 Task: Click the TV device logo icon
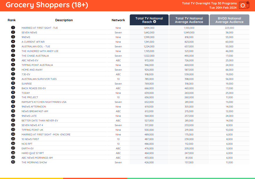[x=244, y=5]
